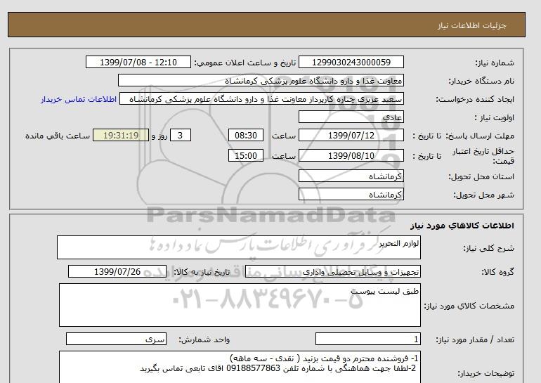Click the label شماره نیاز
The width and height of the screenshot is (541, 383).
pos(495,63)
